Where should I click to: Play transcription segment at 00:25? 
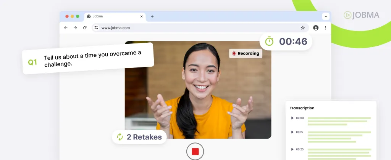pyautogui.click(x=292, y=149)
